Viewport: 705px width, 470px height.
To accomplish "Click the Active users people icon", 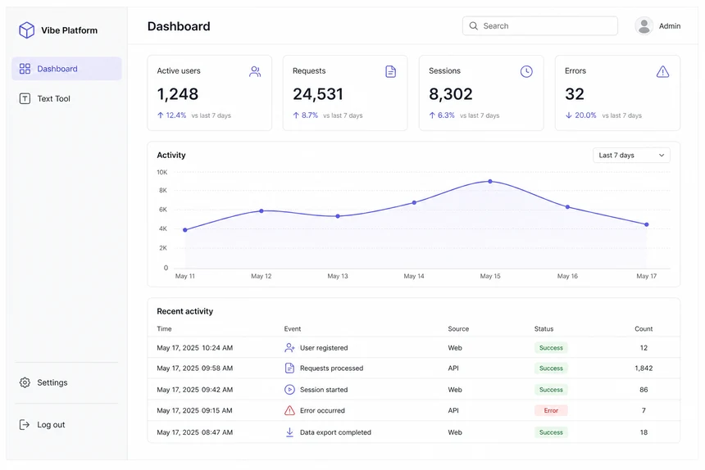I will pos(255,71).
